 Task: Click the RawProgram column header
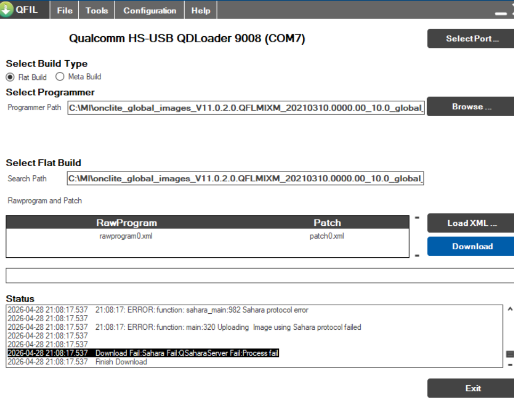pos(127,223)
